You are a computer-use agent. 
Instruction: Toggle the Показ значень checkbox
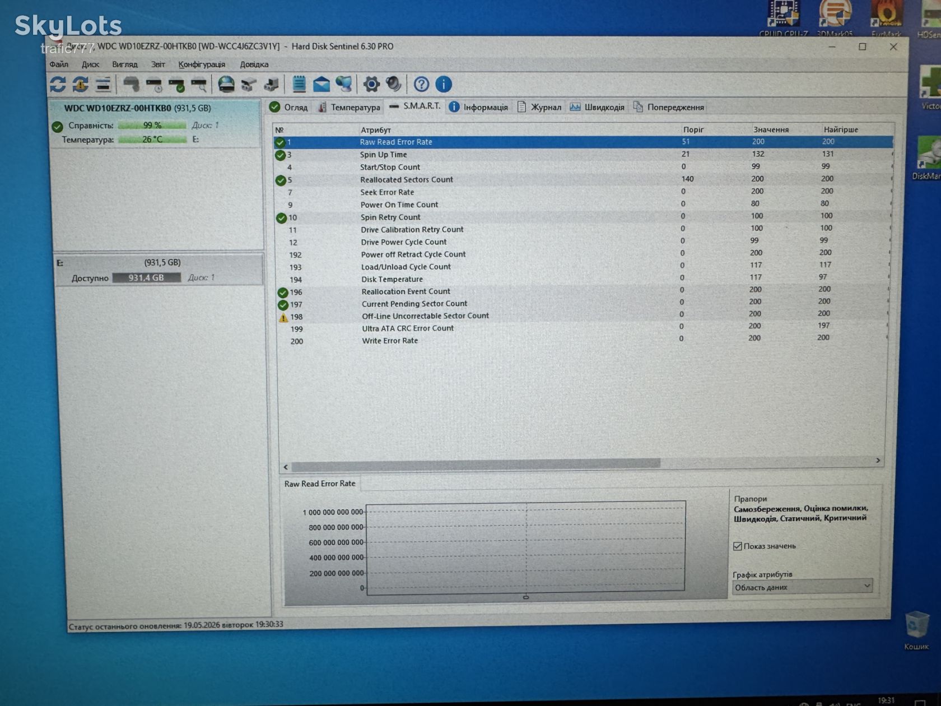738,546
